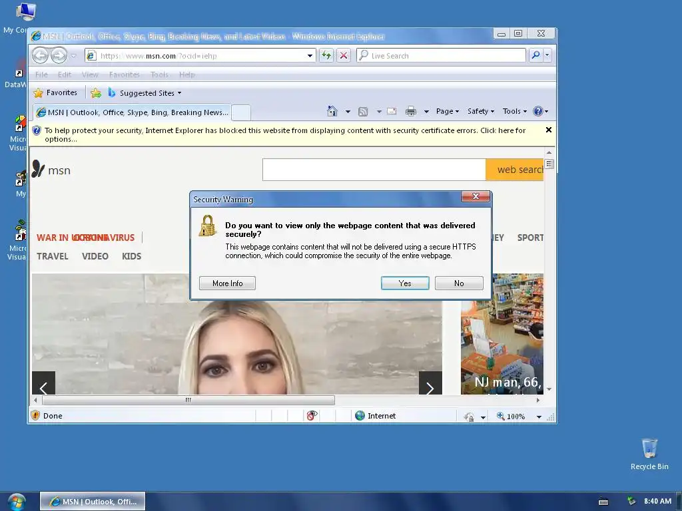The width and height of the screenshot is (682, 511).
Task: Close the yellow information bar
Action: pyautogui.click(x=549, y=130)
